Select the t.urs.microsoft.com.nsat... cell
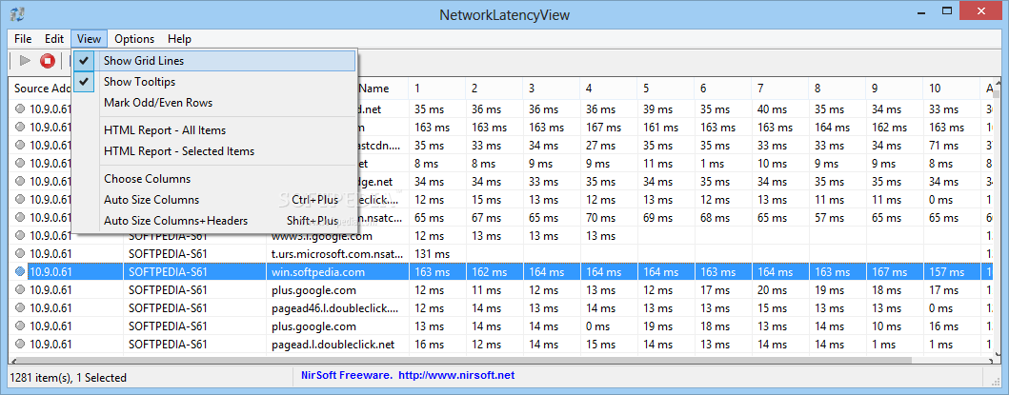The image size is (1009, 395). [x=339, y=254]
